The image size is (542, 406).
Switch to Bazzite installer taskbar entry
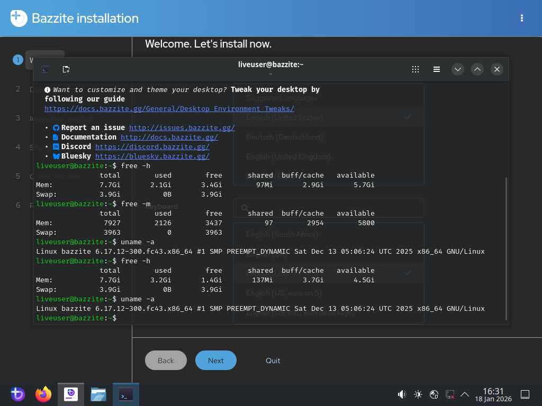pos(71,394)
